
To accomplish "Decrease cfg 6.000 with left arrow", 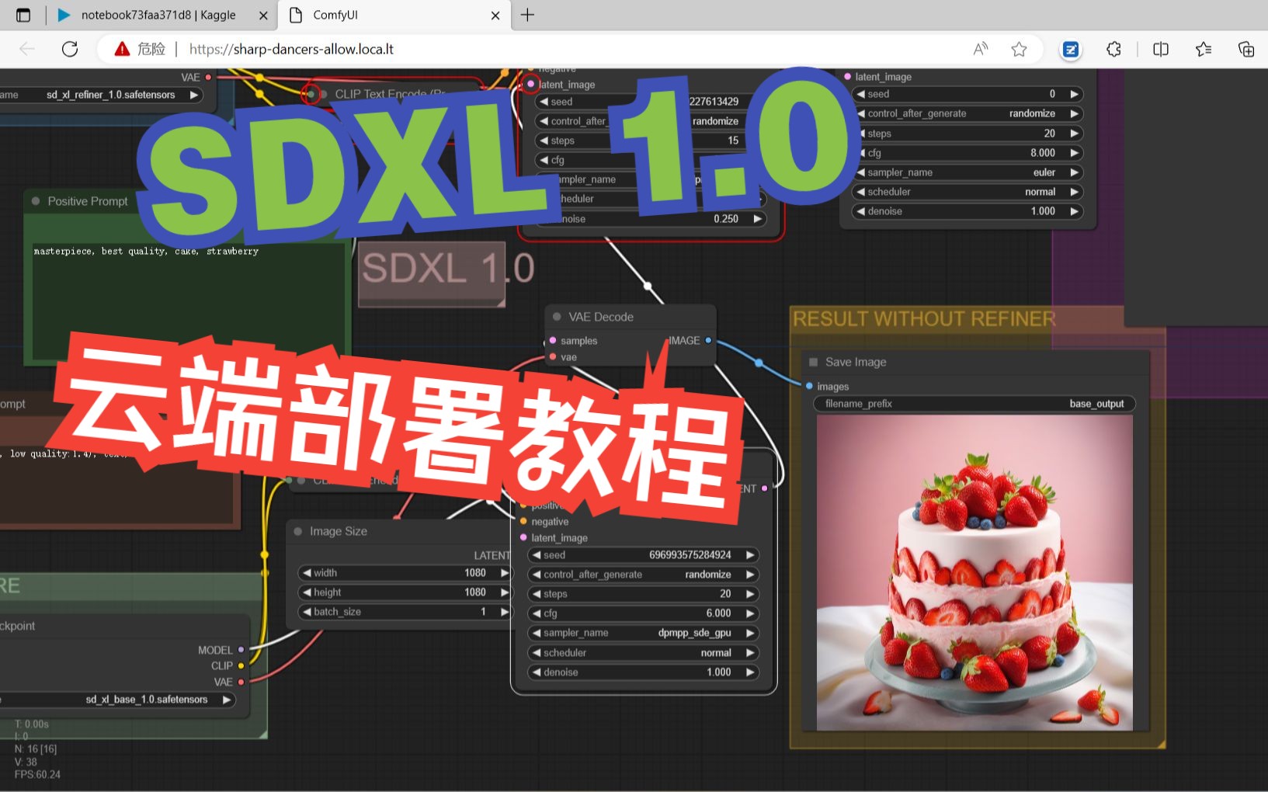I will point(537,613).
